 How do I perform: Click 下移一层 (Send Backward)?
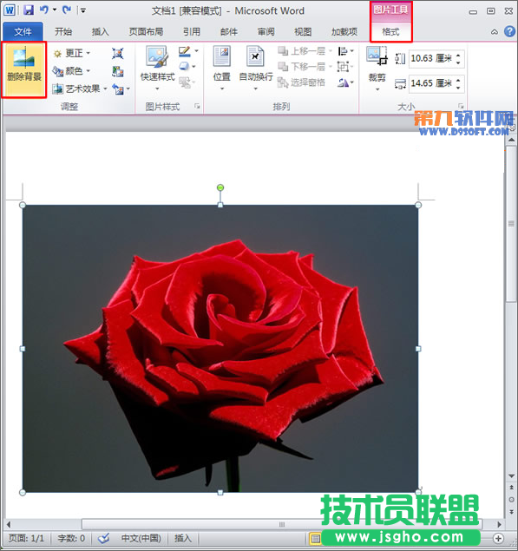click(x=305, y=67)
